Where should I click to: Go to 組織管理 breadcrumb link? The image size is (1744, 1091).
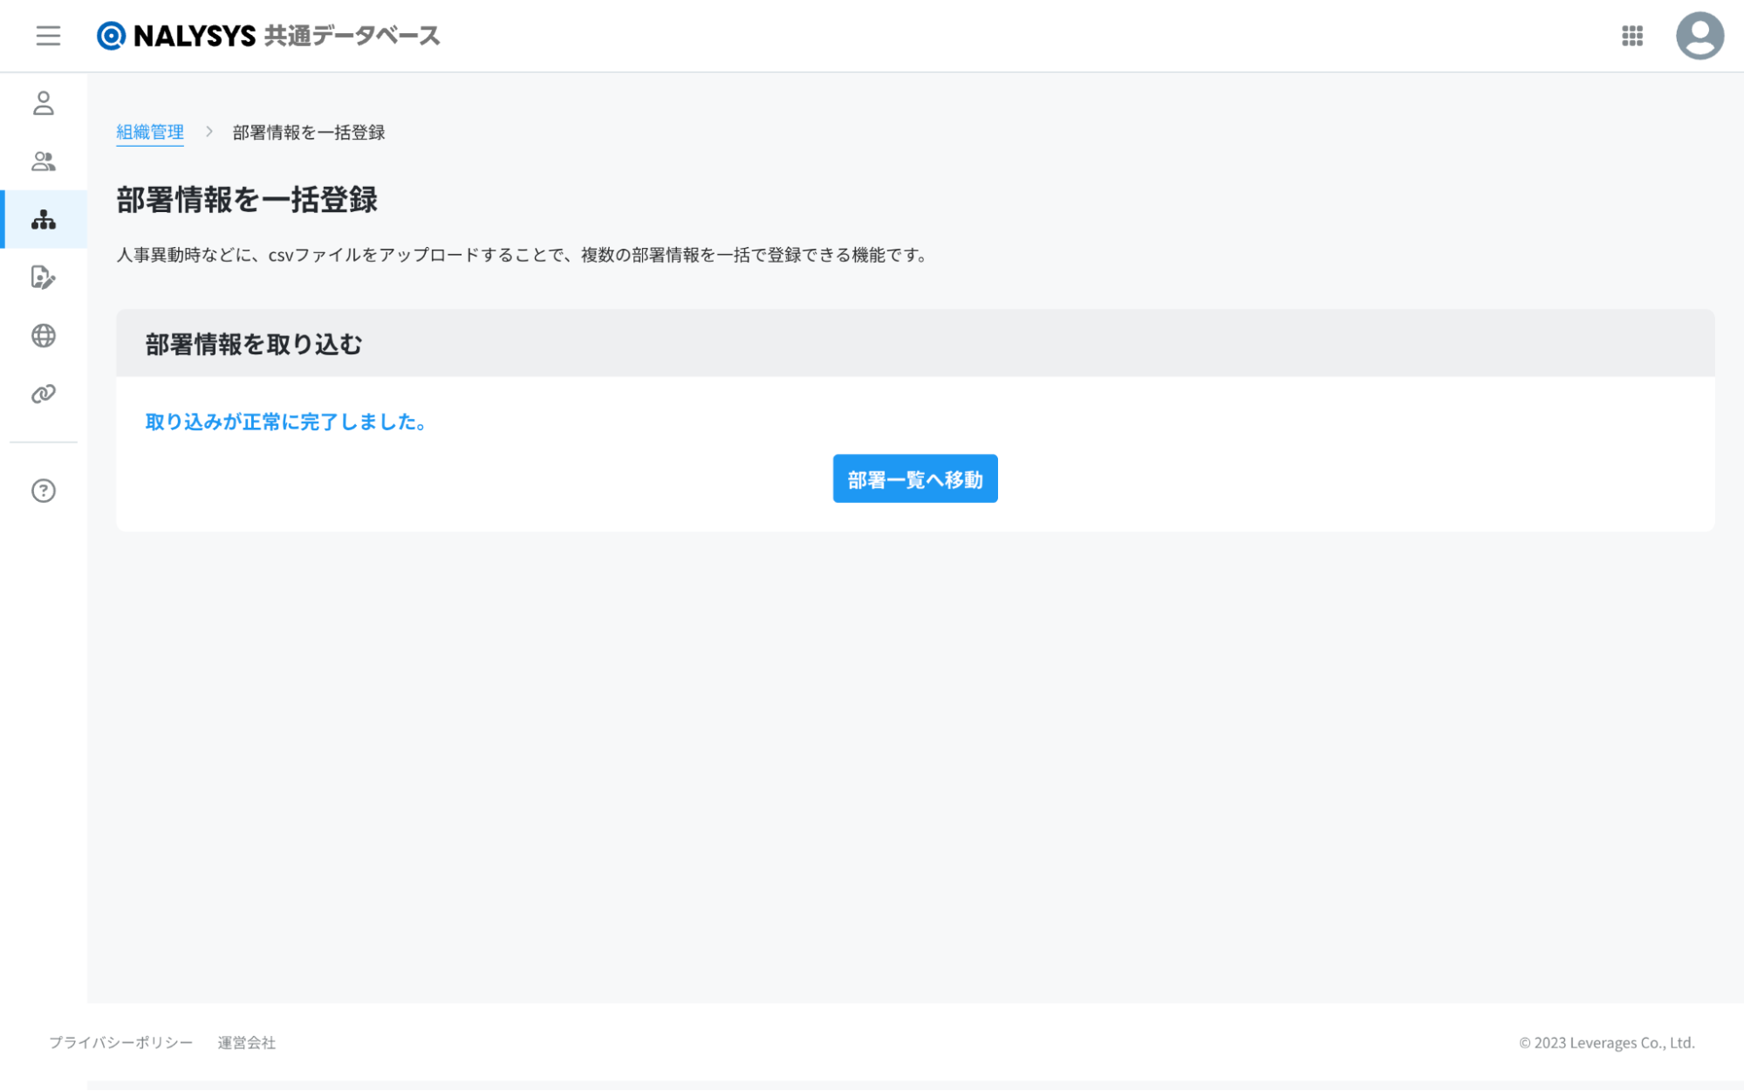coord(150,133)
